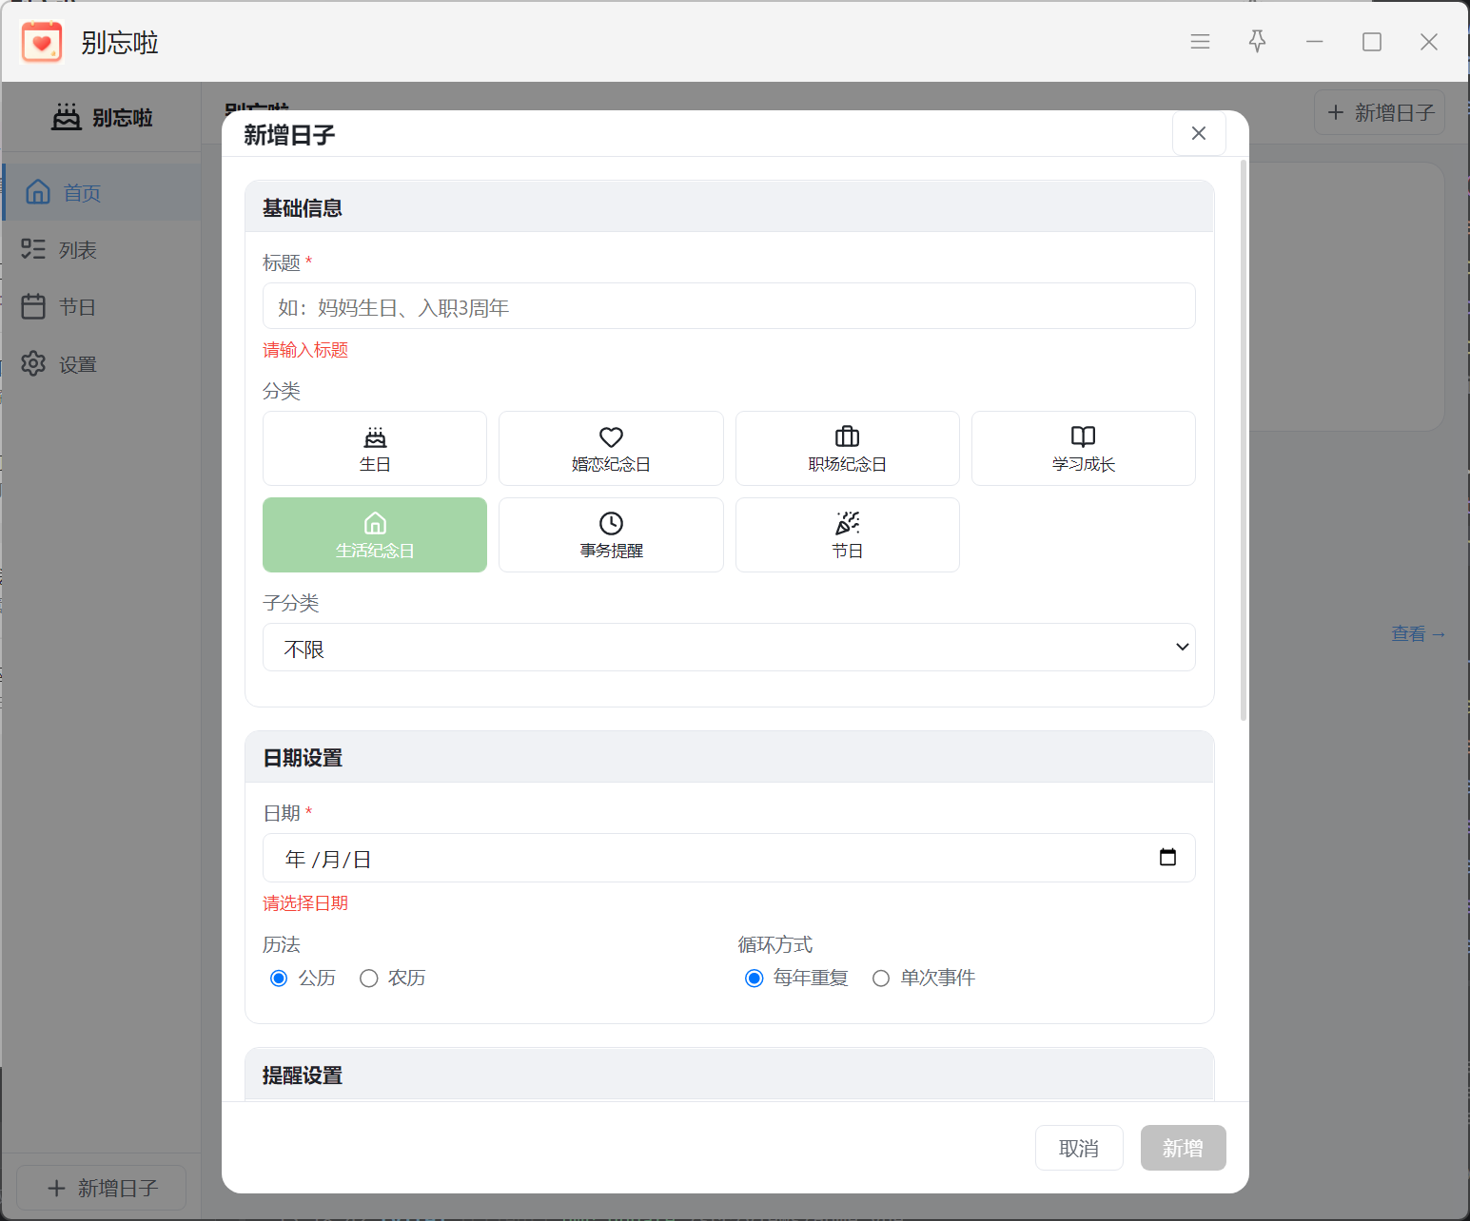Open 设置 in the sidebar
1470x1221 pixels.
[102, 364]
